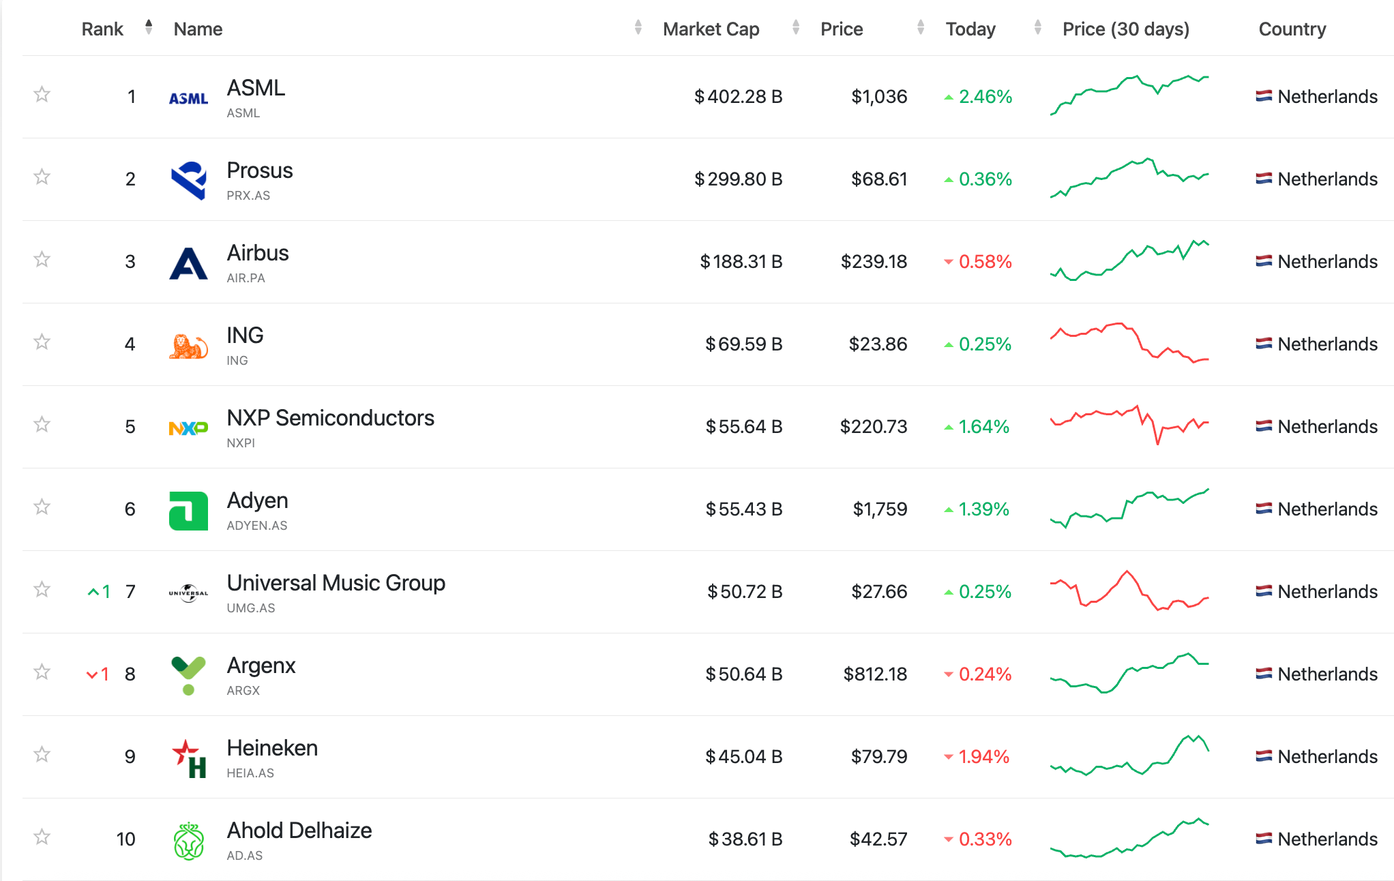Viewport: 1394px width, 881px height.
Task: Click Netherlands country link for Prosus
Action: point(1326,179)
